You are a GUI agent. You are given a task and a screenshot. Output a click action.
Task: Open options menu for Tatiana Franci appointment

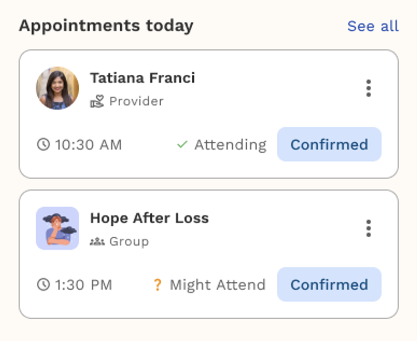(368, 89)
